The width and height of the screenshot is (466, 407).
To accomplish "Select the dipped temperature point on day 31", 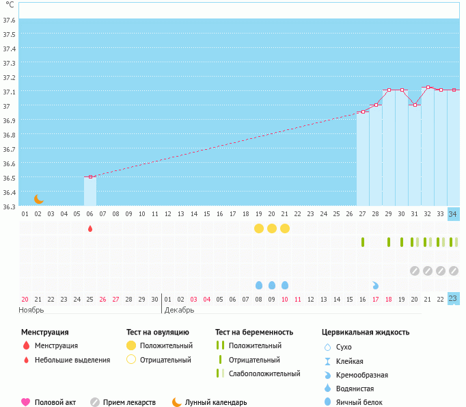I will click(415, 105).
